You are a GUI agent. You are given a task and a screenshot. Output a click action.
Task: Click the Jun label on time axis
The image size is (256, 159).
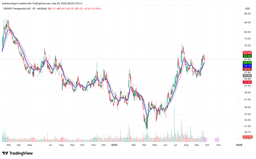165,145
